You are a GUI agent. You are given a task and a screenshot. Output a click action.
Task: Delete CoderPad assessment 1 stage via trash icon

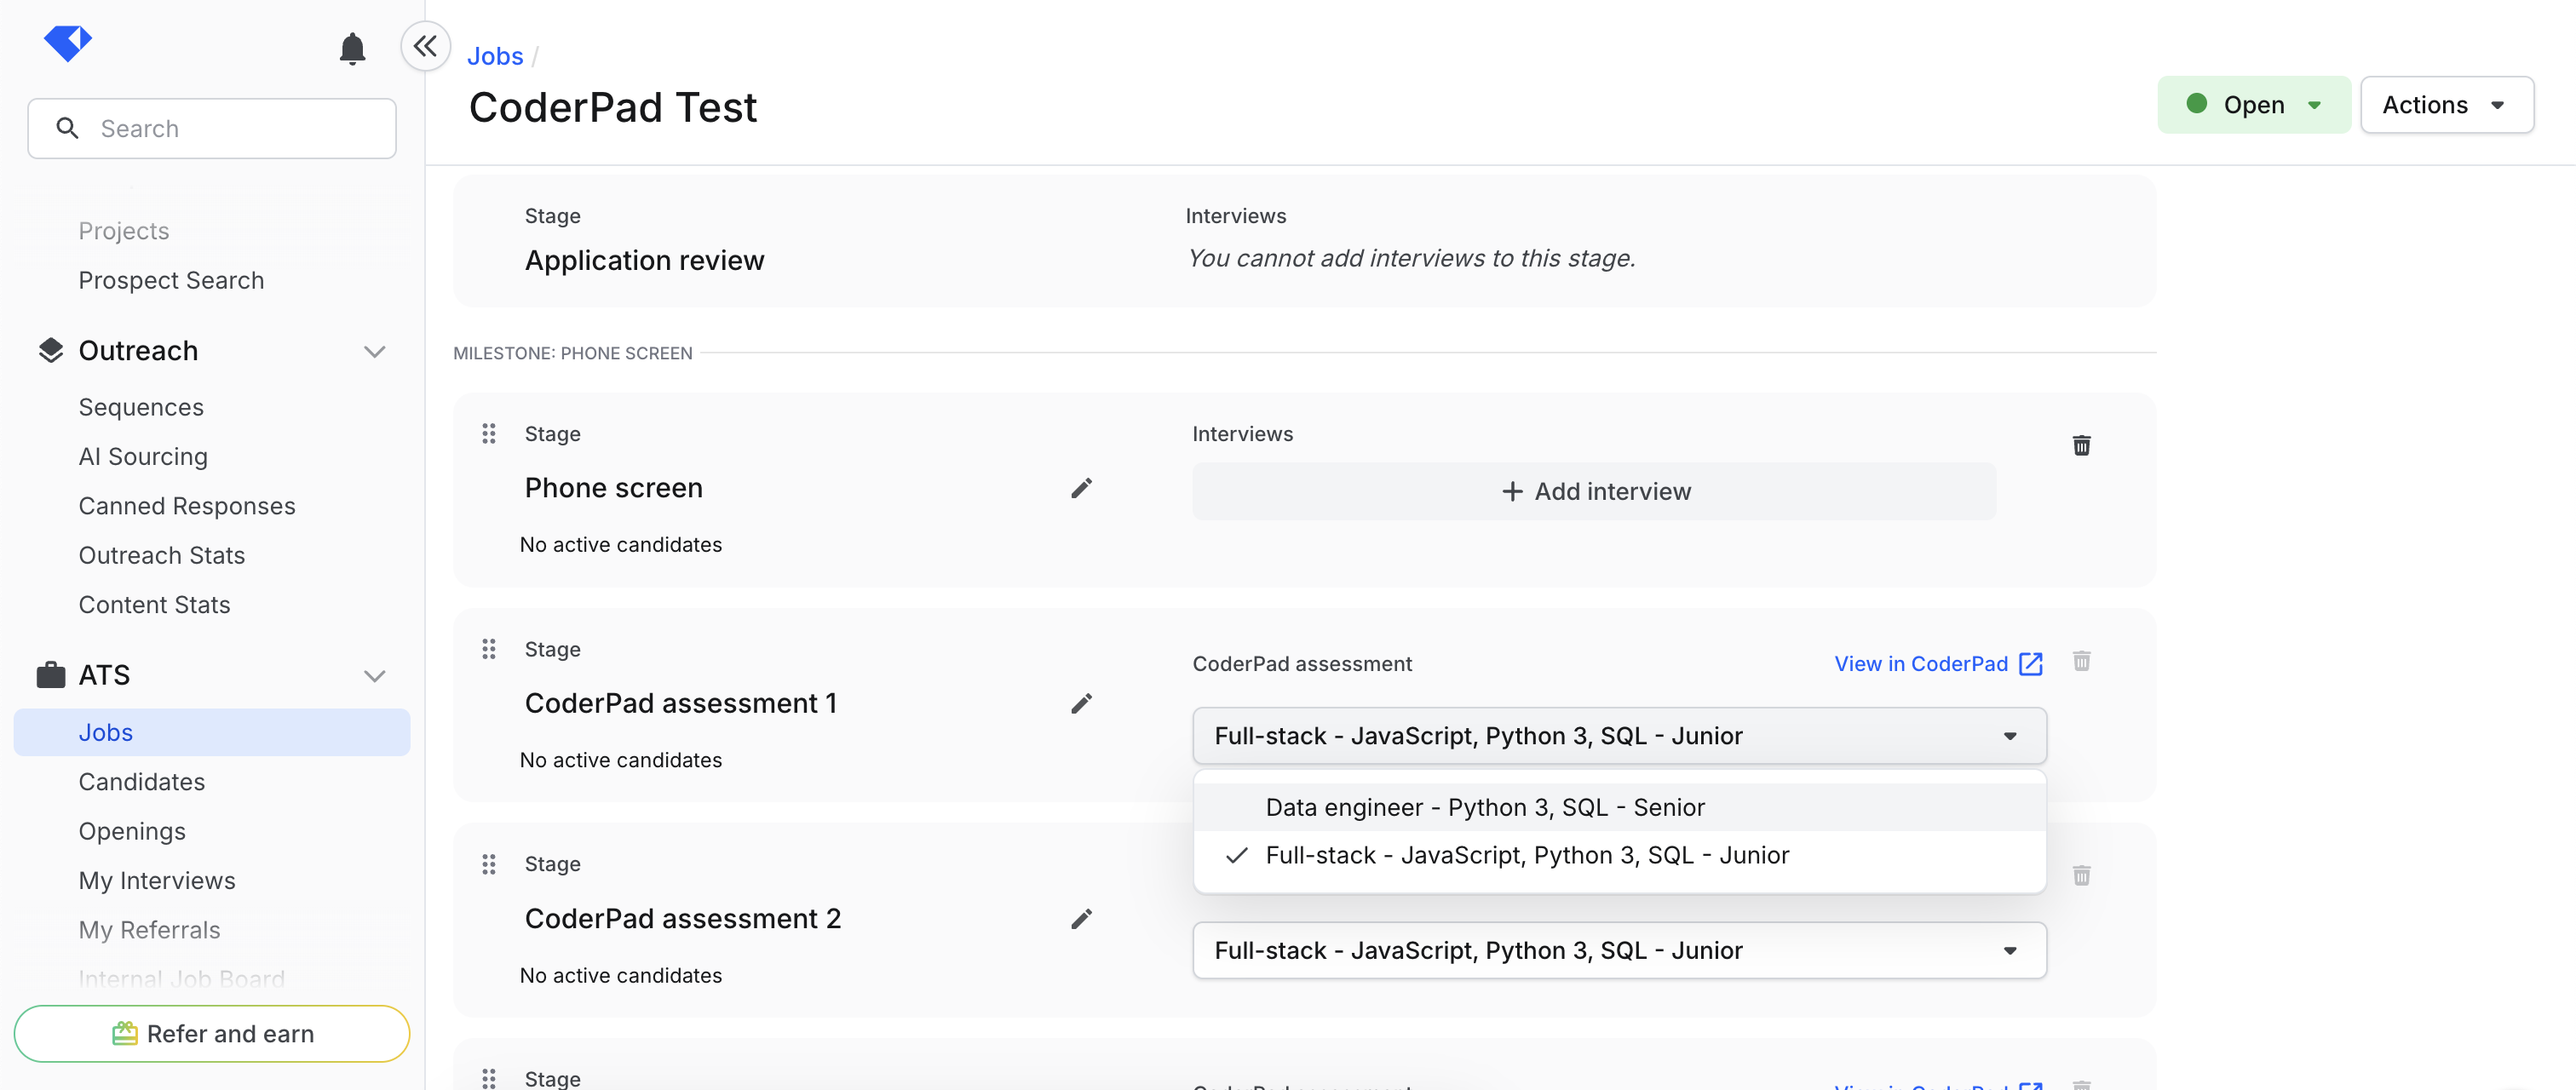tap(2082, 661)
